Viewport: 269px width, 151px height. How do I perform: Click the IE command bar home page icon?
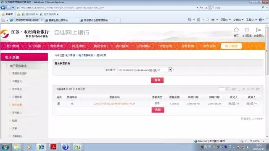click(x=190, y=20)
